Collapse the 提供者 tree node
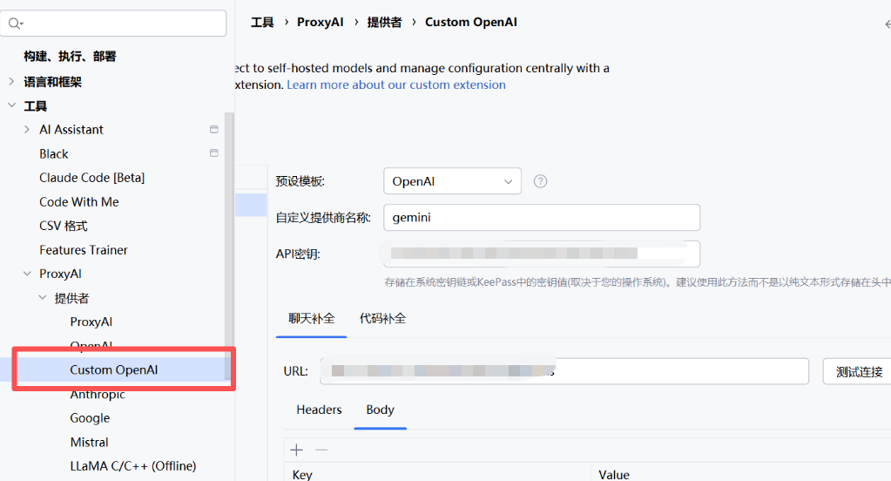The image size is (891, 481). (43, 297)
